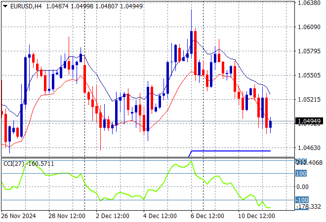This screenshot has height=222, width=326.
Task: Click the triangle arrow beside the EURUSD title
Action: (x=4, y=5)
